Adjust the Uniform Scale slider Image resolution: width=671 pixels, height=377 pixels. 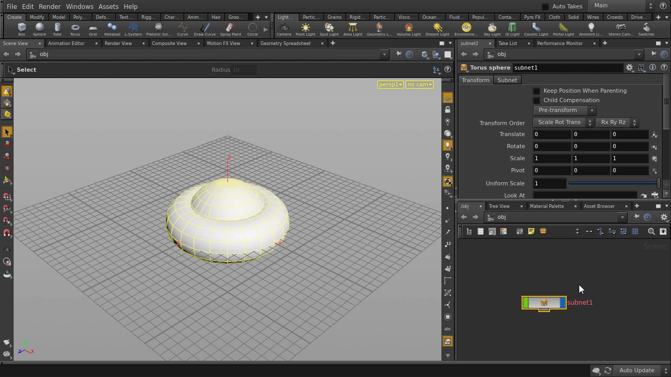click(613, 183)
